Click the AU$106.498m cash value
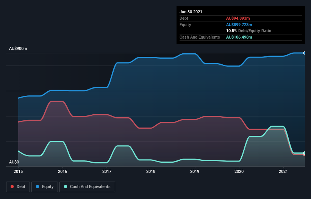311x199 pixels. (x=239, y=37)
